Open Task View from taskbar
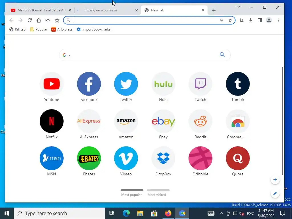 click(x=112, y=213)
